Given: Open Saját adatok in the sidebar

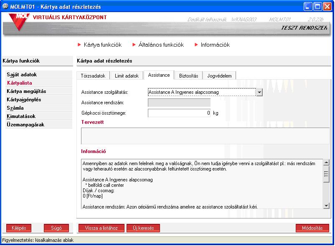Looking at the screenshot, I should point(39,75).
